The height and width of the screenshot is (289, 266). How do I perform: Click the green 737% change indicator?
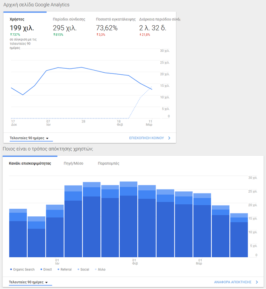(15, 35)
